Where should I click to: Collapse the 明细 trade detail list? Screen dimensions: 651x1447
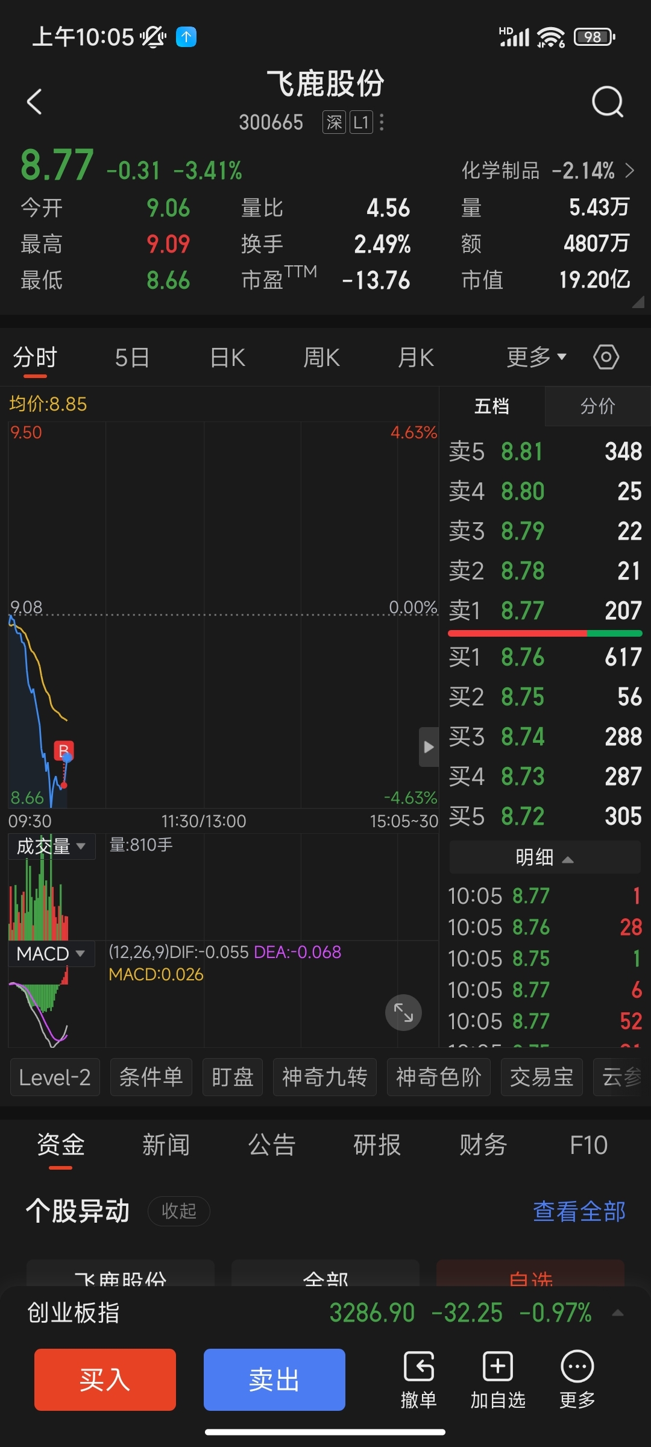pyautogui.click(x=545, y=857)
